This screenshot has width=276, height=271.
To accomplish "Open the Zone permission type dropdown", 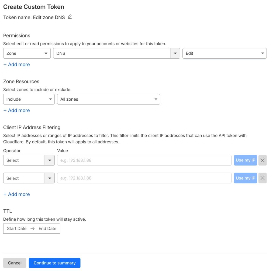I will point(27,53).
